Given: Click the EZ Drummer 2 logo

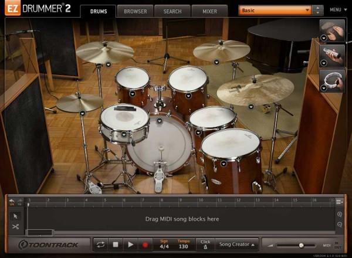Looking at the screenshot, I should tap(38, 9).
